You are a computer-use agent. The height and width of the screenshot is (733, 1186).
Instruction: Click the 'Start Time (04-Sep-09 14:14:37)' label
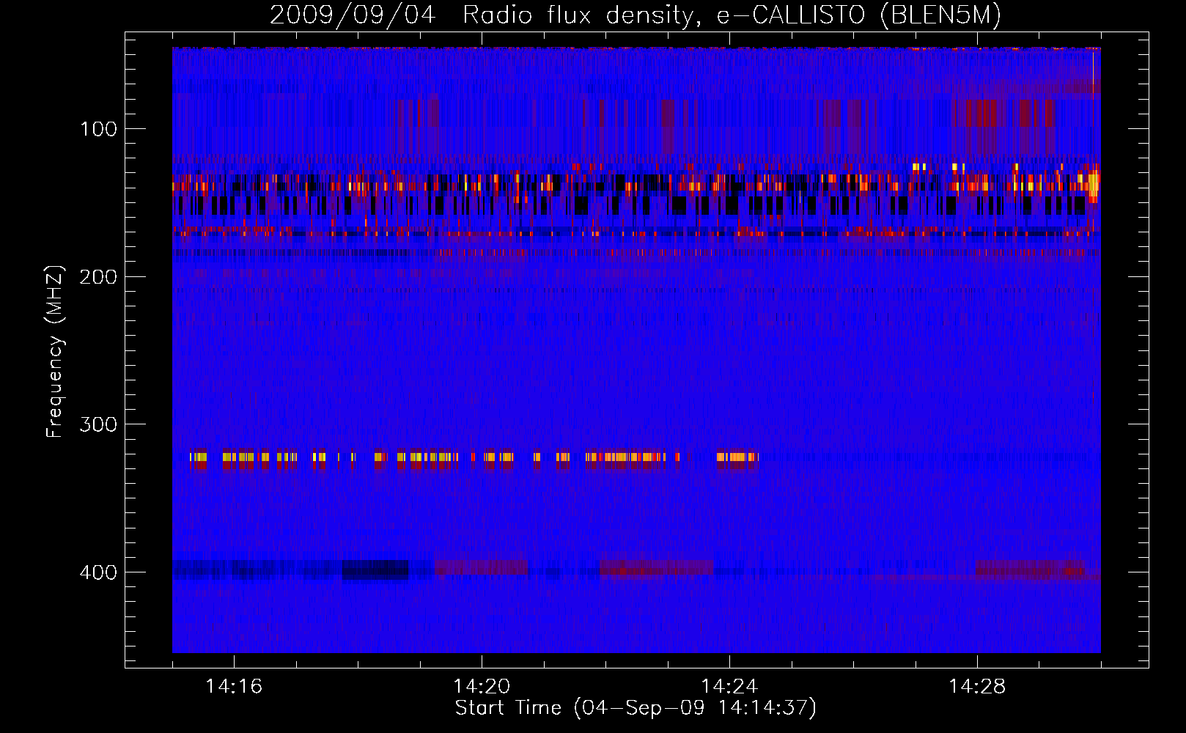tap(636, 708)
